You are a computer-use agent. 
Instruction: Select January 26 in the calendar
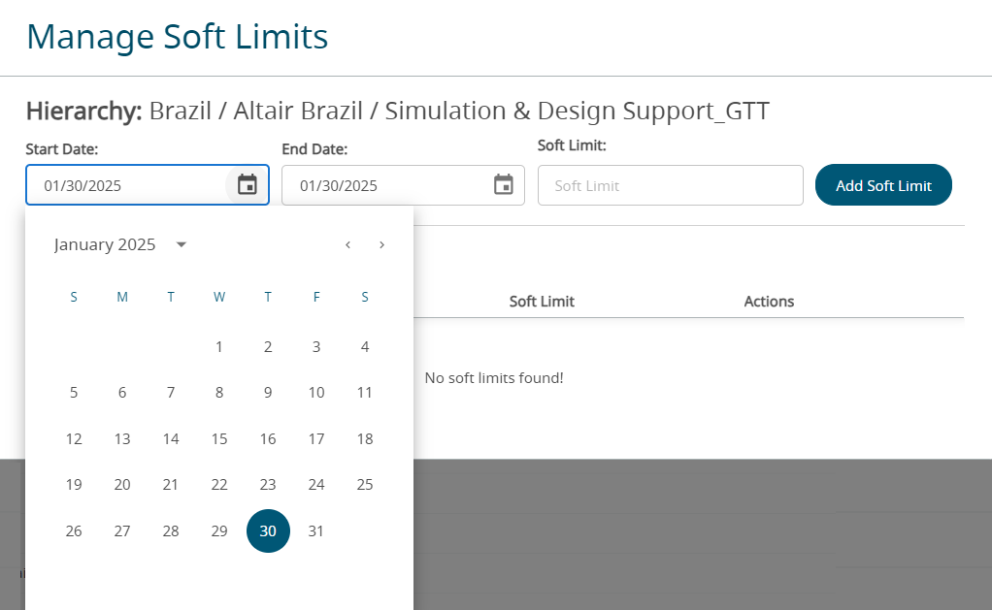[x=74, y=531]
